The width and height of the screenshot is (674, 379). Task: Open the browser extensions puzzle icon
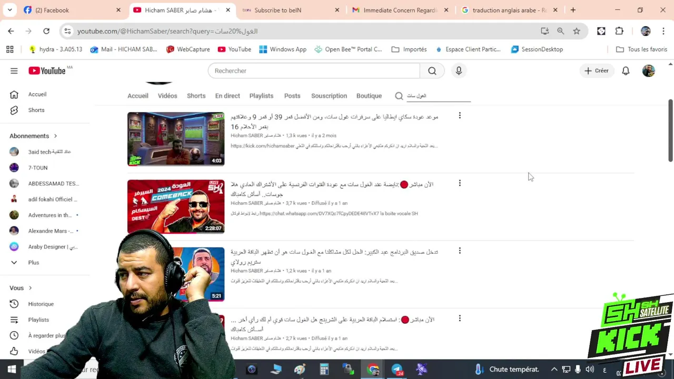coord(619,31)
